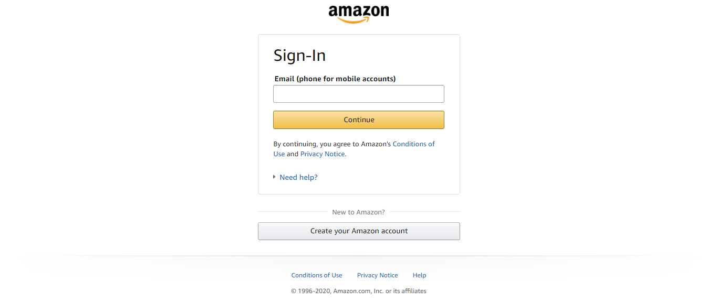Click the 1996-2020 copyright line
717x302 pixels.
coord(359,291)
